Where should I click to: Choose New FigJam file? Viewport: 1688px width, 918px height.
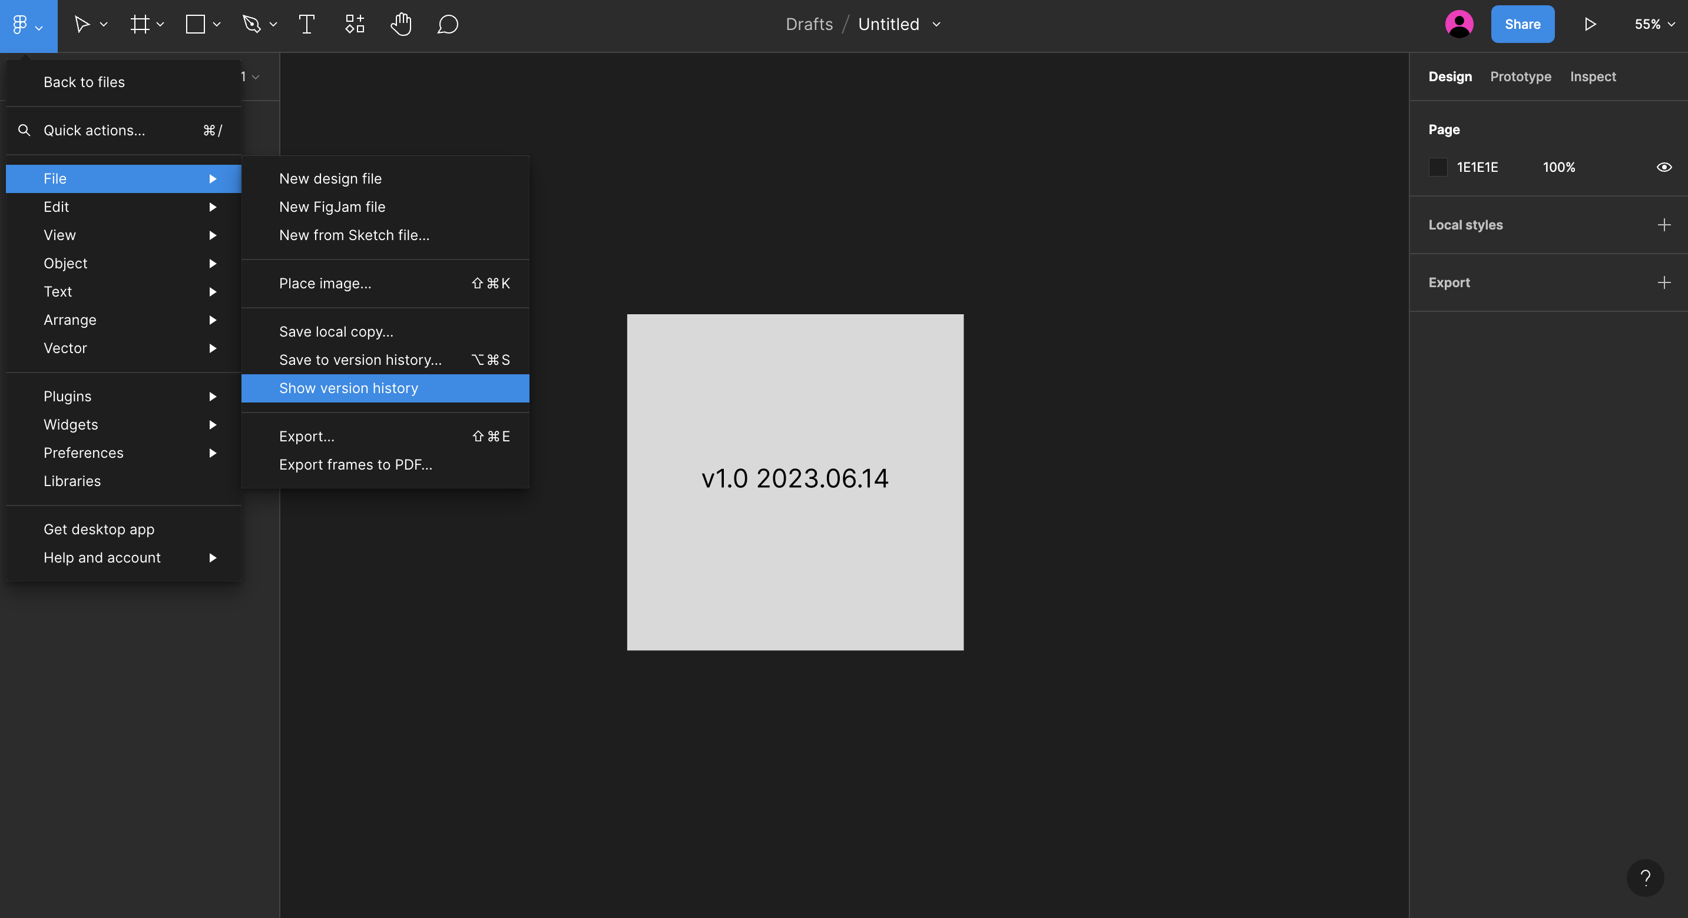click(385, 207)
